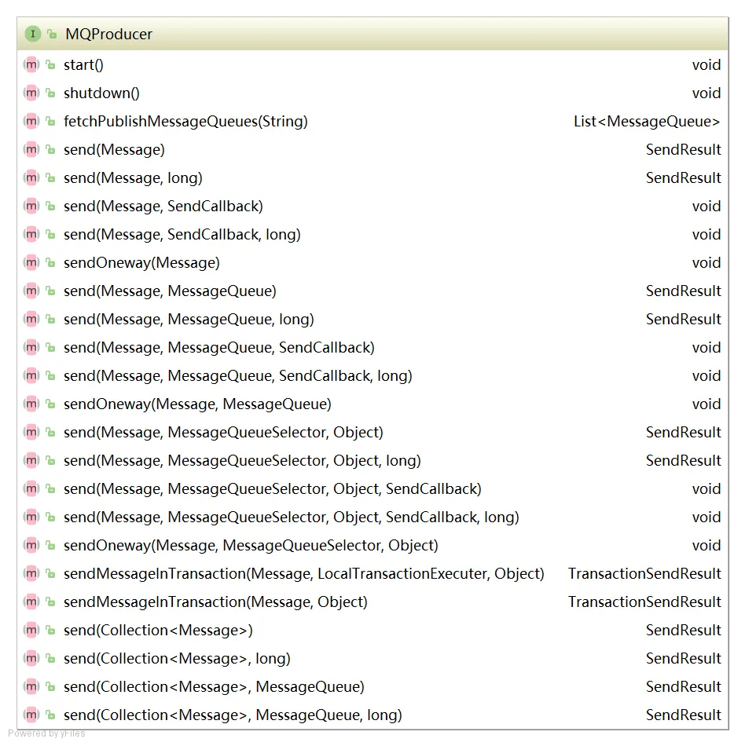The image size is (745, 746).
Task: Click public visibility icon on the start() row
Action: click(50, 64)
